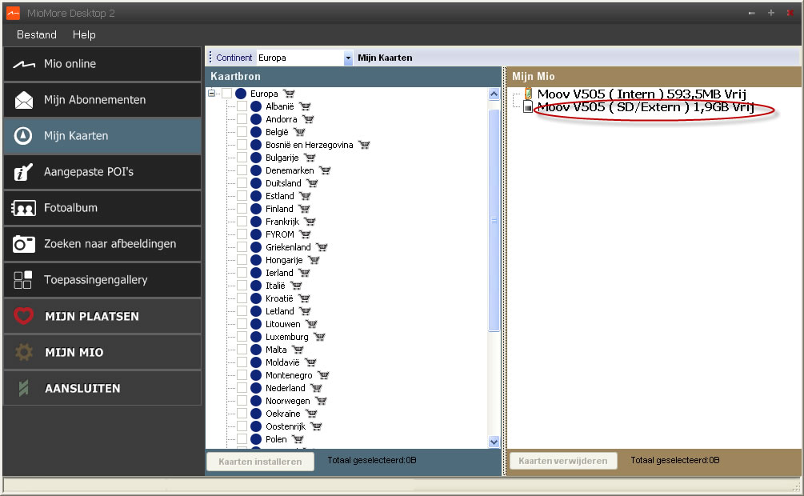Select the Mijn Kaarten compass icon
The width and height of the screenshot is (804, 496).
[x=23, y=136]
